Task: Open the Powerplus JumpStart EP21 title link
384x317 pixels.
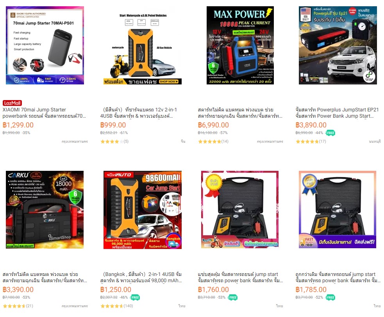Action: (x=337, y=113)
